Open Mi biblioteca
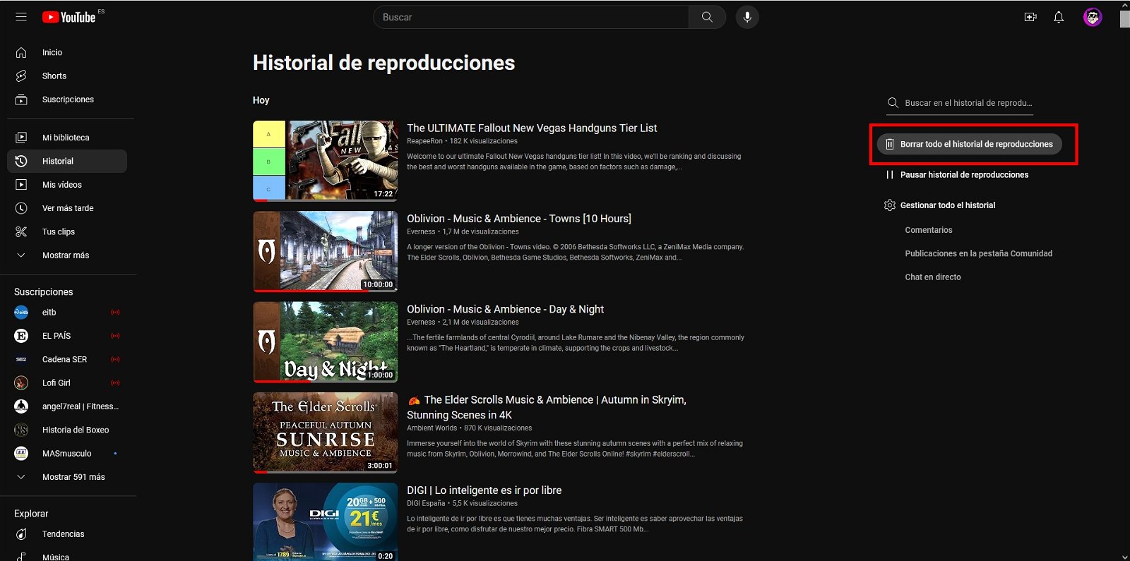The height and width of the screenshot is (561, 1130). (67, 138)
